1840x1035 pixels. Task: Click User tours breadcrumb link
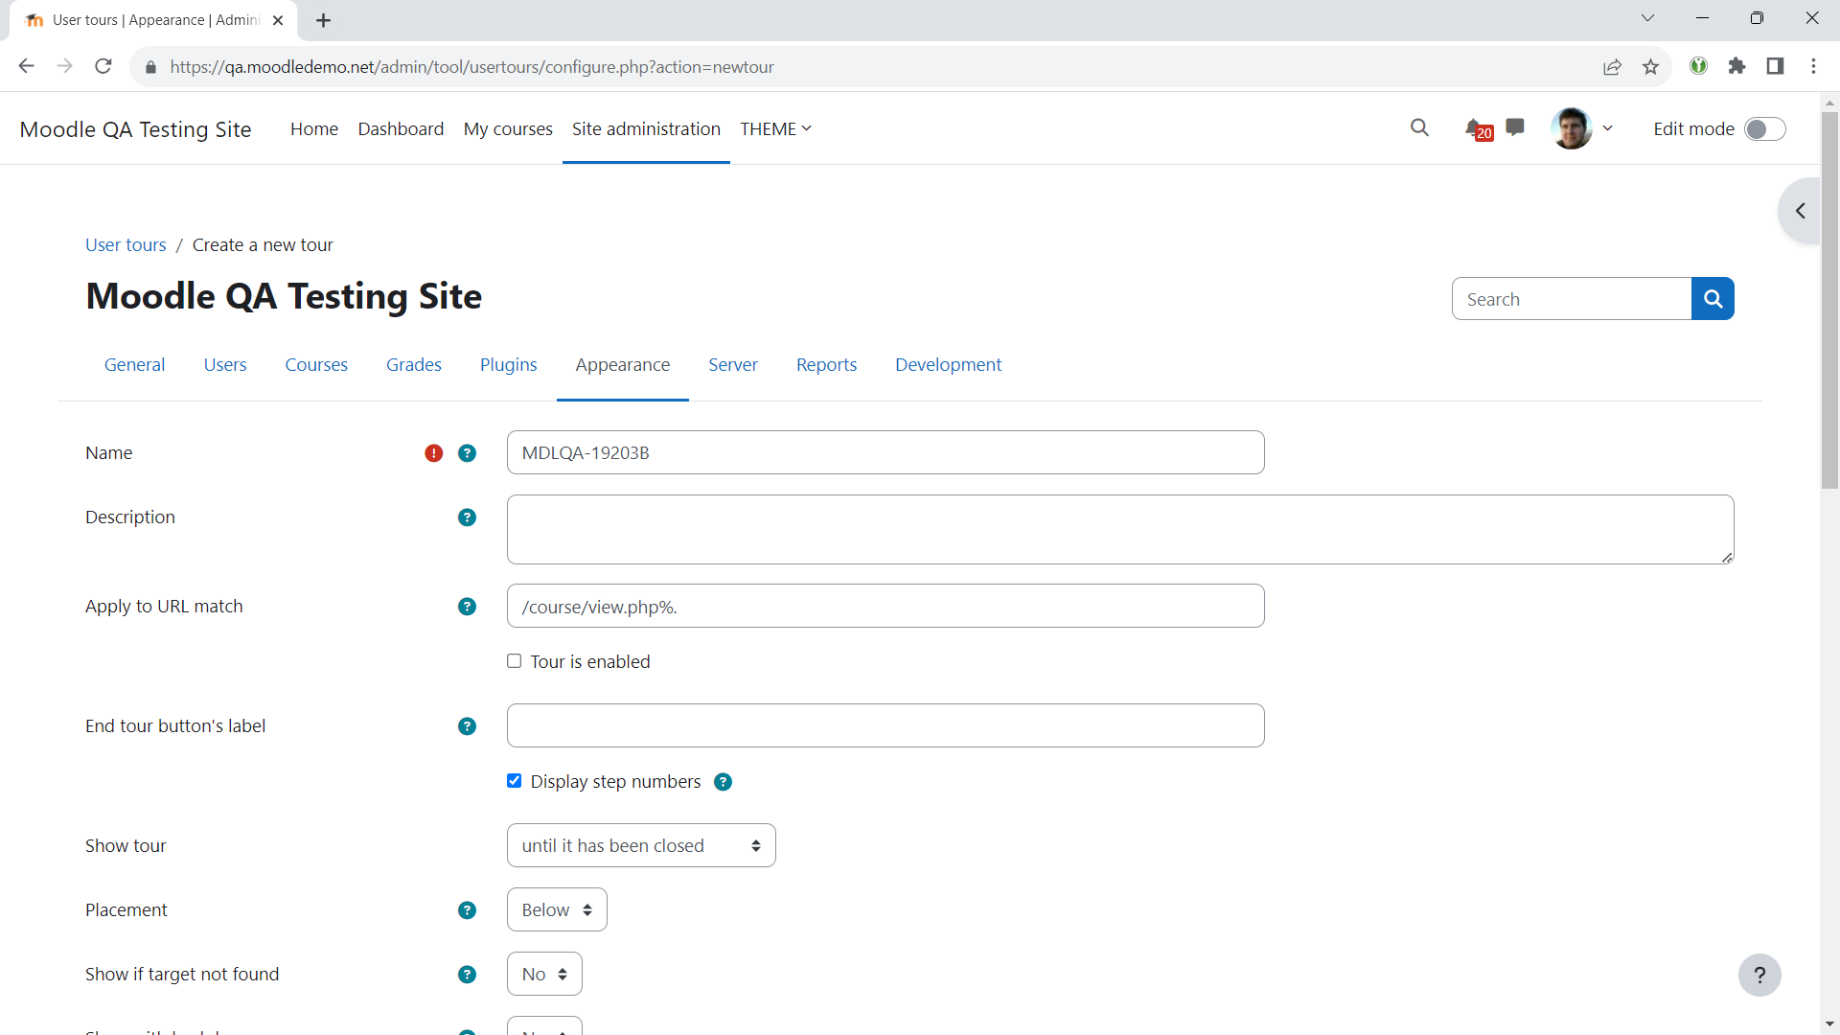[x=126, y=245]
